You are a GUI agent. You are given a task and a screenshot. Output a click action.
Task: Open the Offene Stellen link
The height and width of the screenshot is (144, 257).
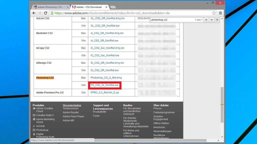161,123
